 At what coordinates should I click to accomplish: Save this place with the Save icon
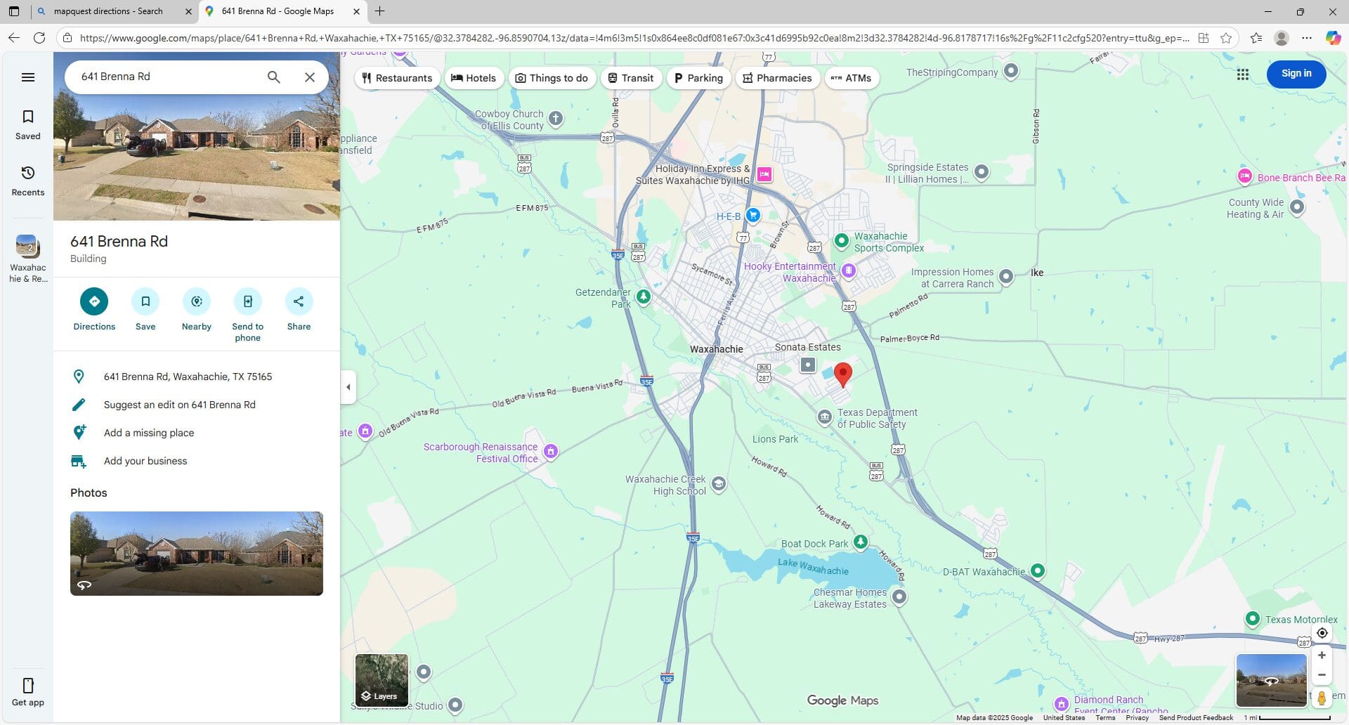click(x=145, y=301)
